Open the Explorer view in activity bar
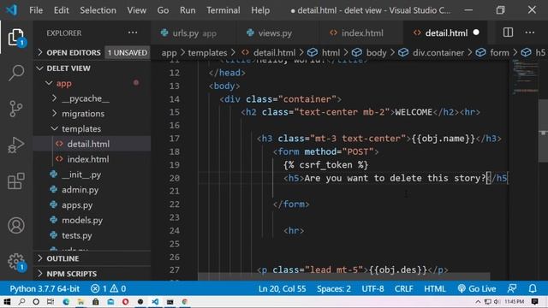 point(16,38)
